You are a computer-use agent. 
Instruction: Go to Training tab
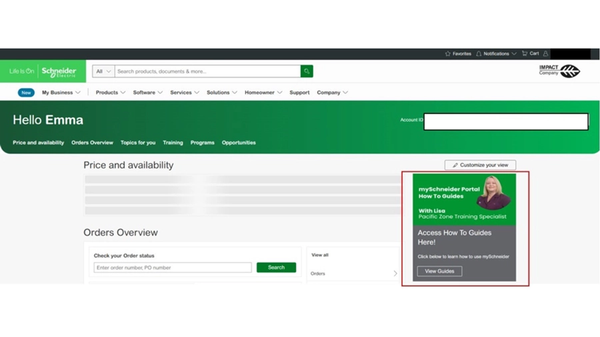tap(173, 143)
